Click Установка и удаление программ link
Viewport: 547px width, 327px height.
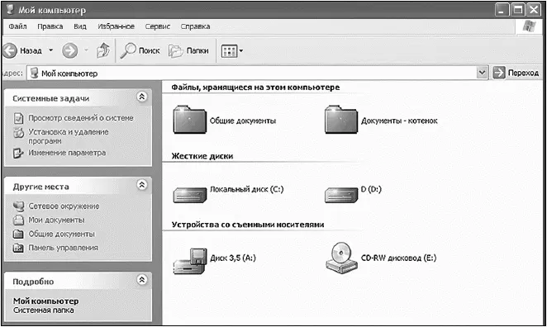pos(69,136)
